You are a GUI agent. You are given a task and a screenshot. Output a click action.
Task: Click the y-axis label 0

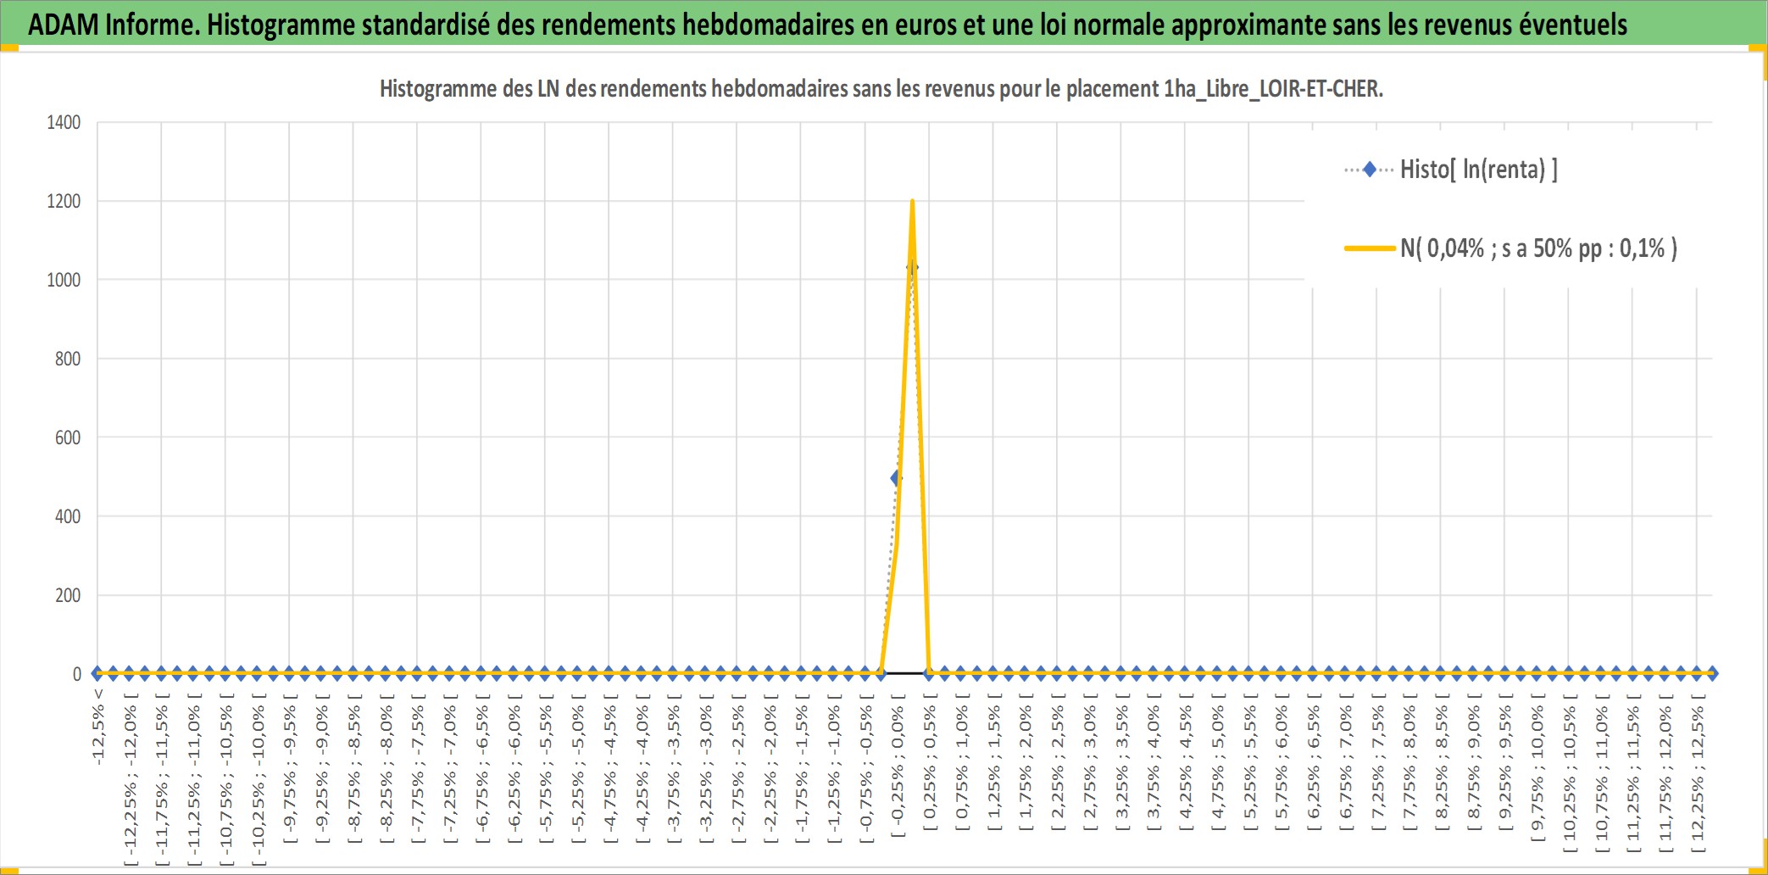pos(76,674)
